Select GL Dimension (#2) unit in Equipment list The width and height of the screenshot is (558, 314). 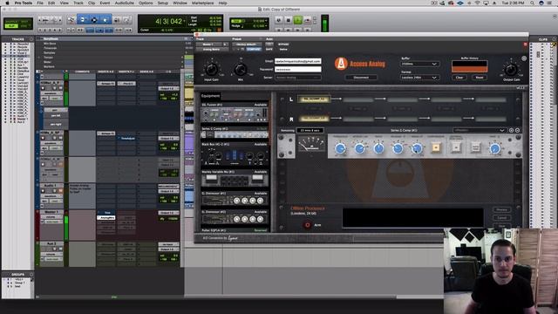tap(235, 217)
